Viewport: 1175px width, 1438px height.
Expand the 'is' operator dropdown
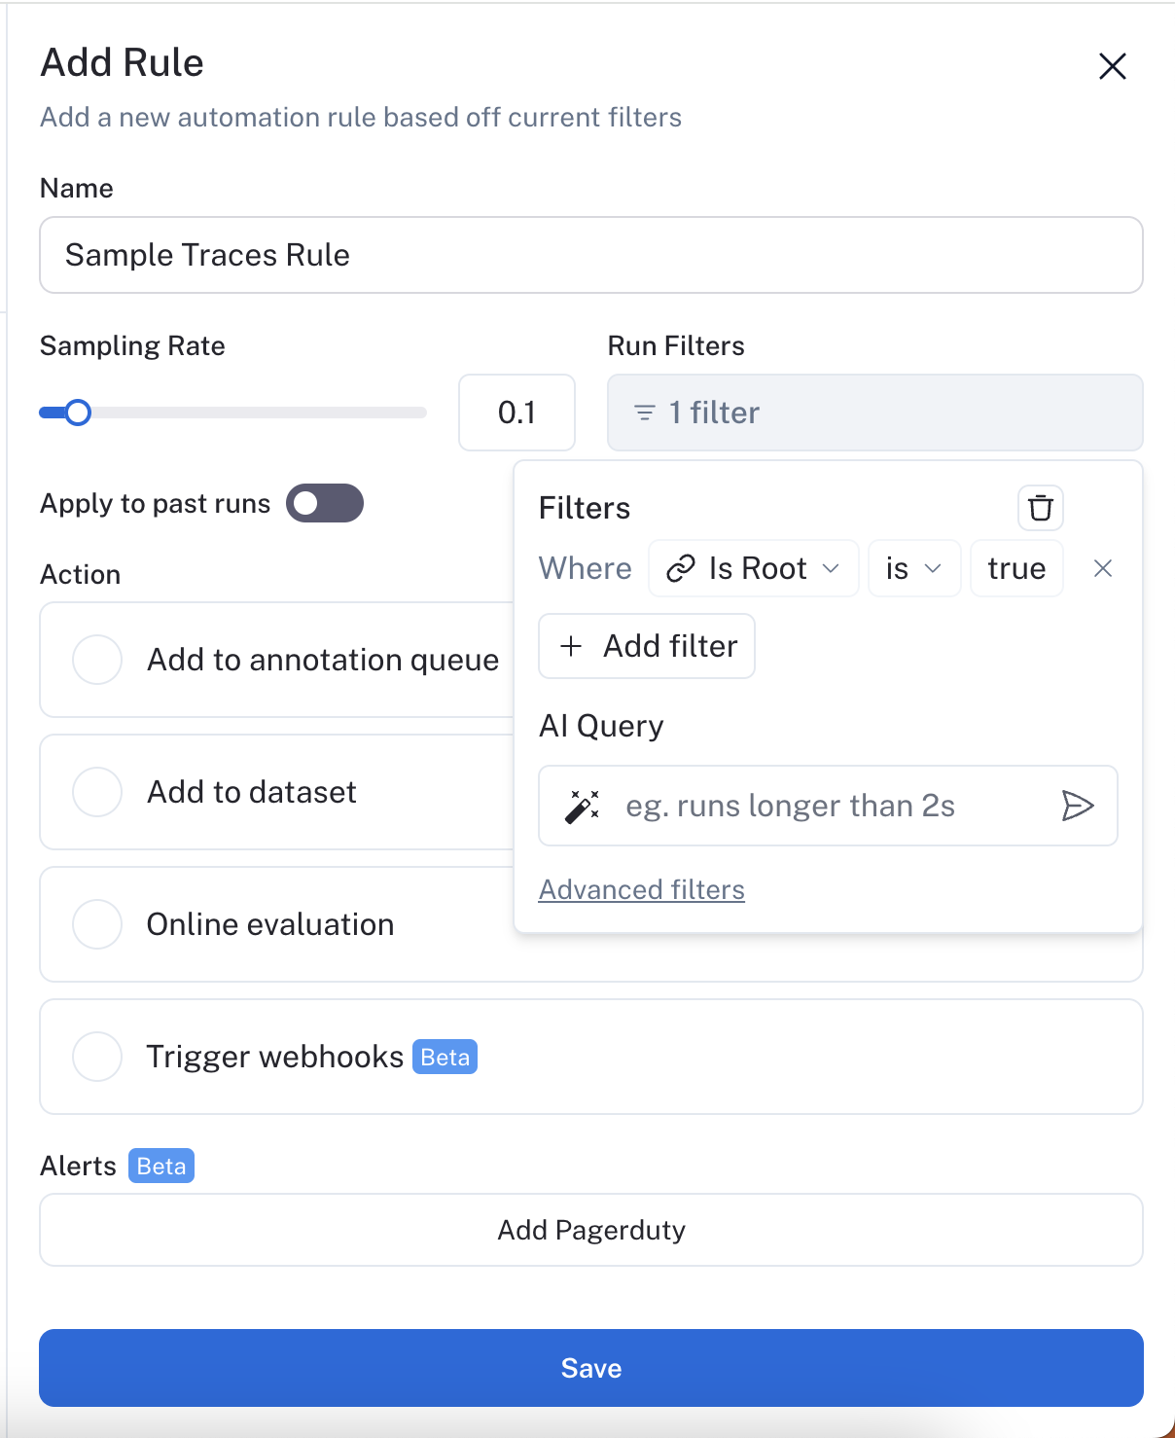(x=913, y=568)
